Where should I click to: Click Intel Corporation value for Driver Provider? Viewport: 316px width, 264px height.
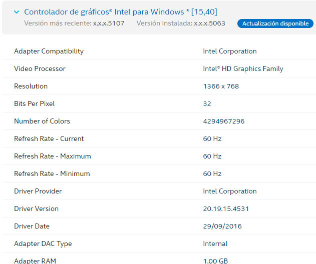pos(230,191)
